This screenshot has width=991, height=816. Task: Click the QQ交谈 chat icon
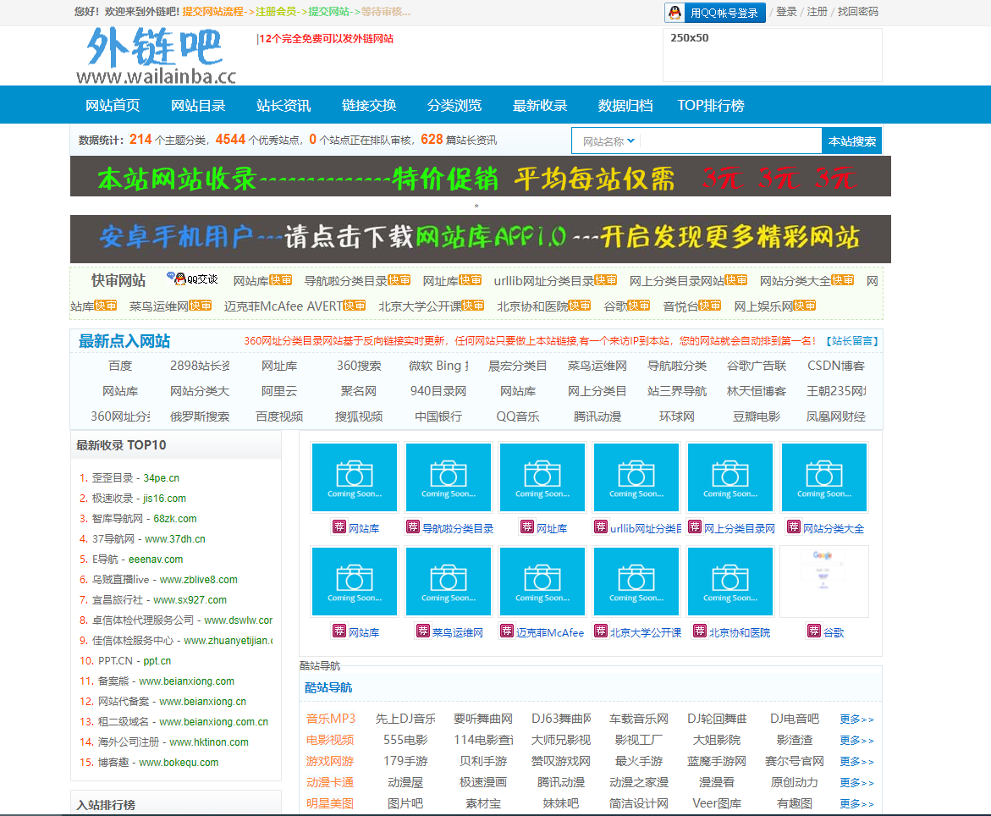[193, 278]
